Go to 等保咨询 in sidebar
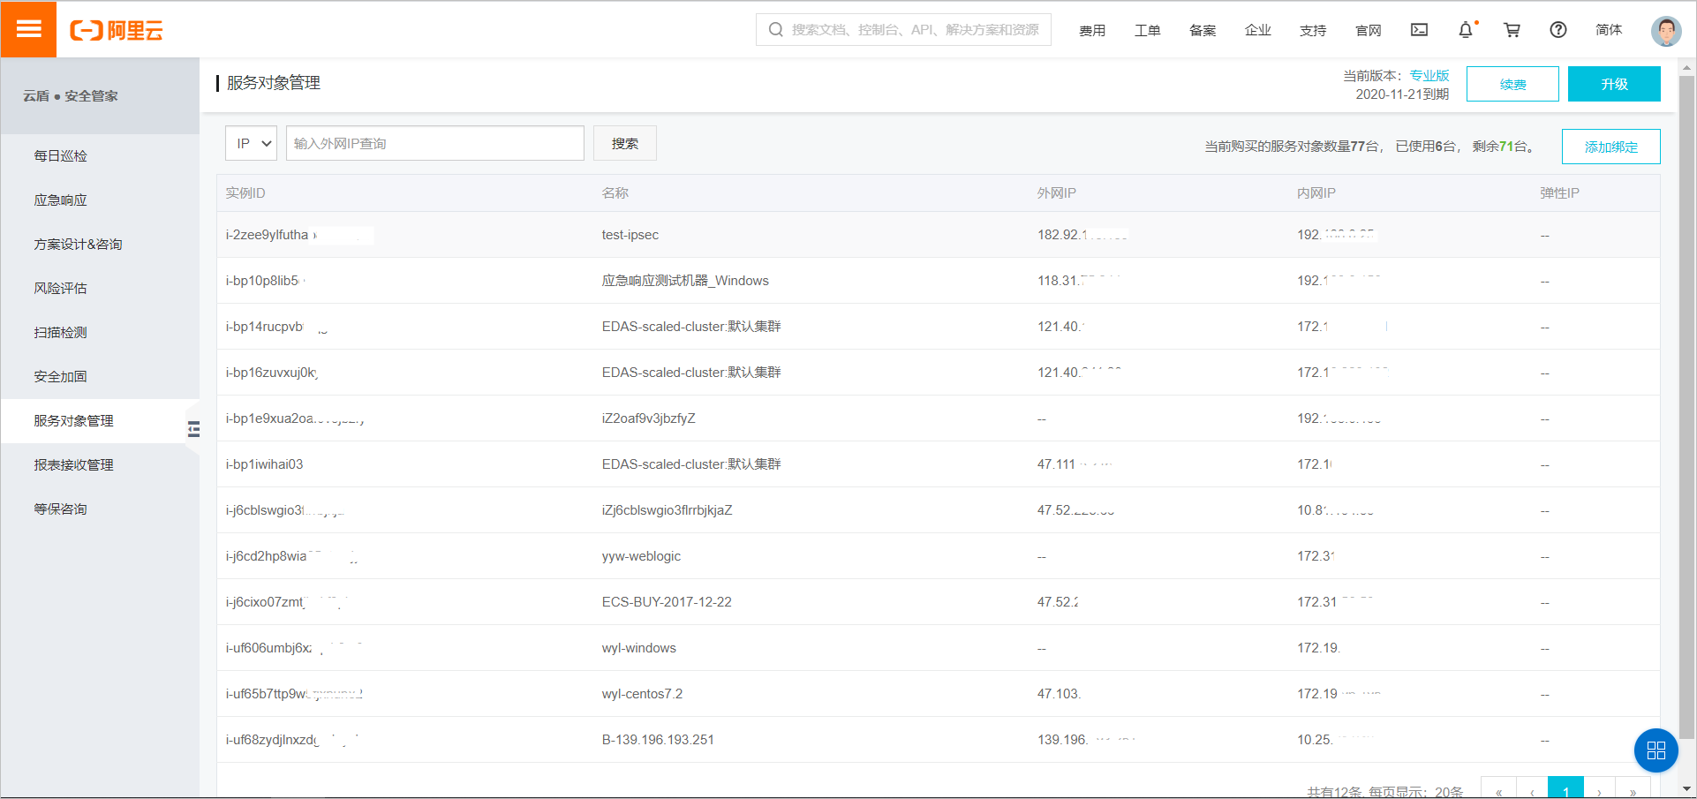 [100, 509]
